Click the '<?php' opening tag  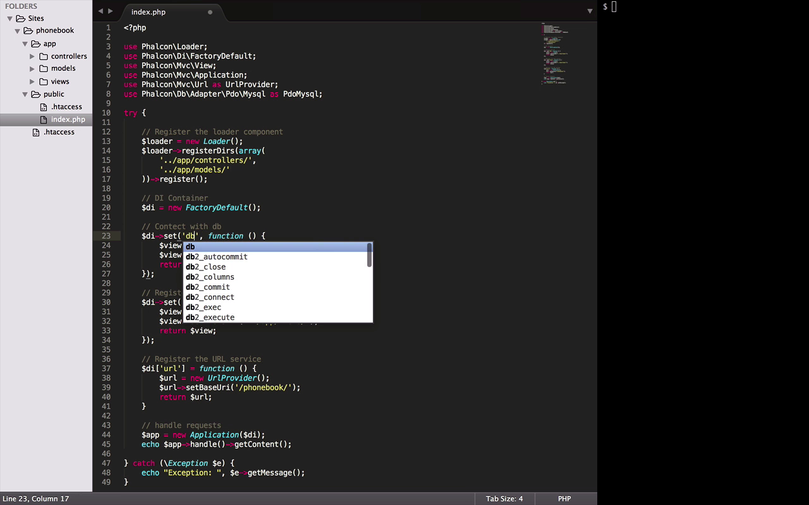coord(135,28)
